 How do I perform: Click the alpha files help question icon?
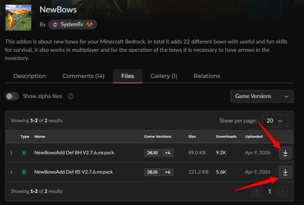(x=71, y=96)
